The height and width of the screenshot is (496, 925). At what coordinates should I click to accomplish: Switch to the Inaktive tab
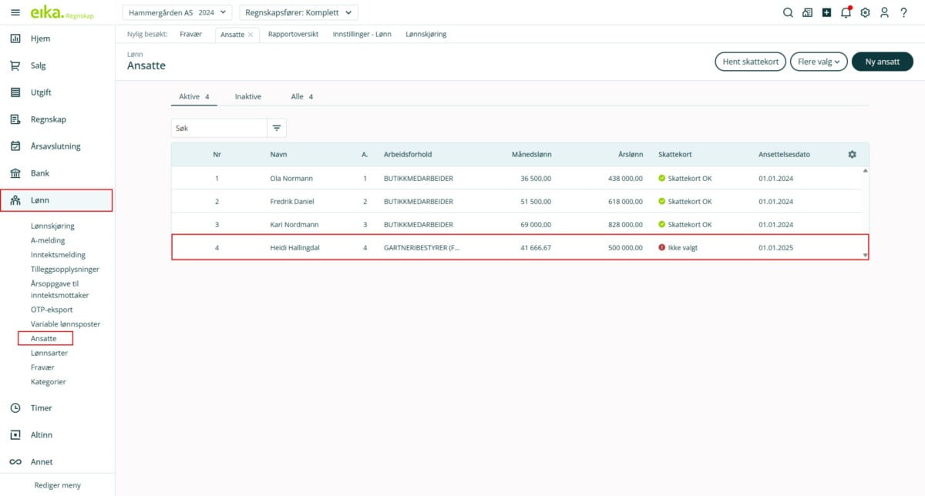click(248, 96)
